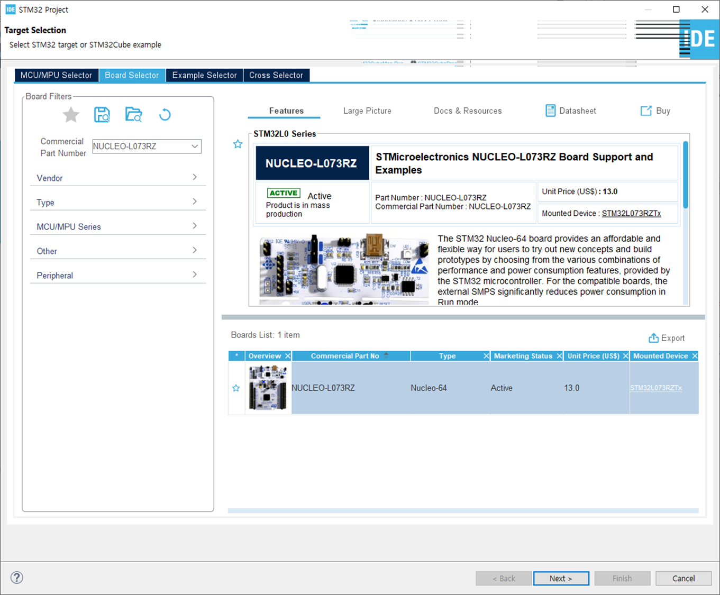Open the Cross Selector tab

[x=276, y=75]
